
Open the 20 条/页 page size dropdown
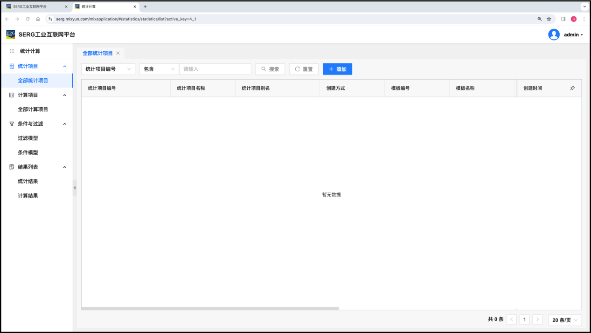tap(565, 320)
